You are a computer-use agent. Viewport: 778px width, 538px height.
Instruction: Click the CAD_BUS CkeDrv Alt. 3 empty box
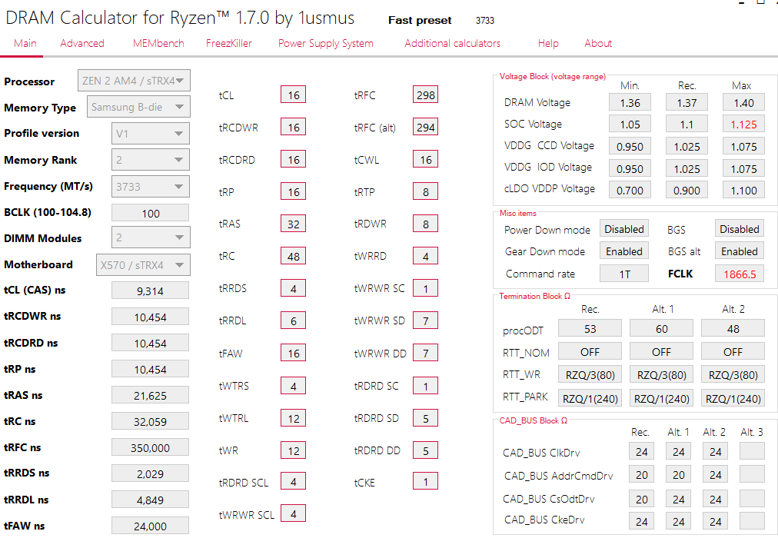(752, 520)
